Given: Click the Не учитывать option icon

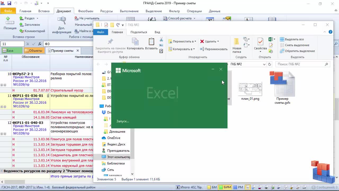Looking at the screenshot, I should tap(77, 18).
